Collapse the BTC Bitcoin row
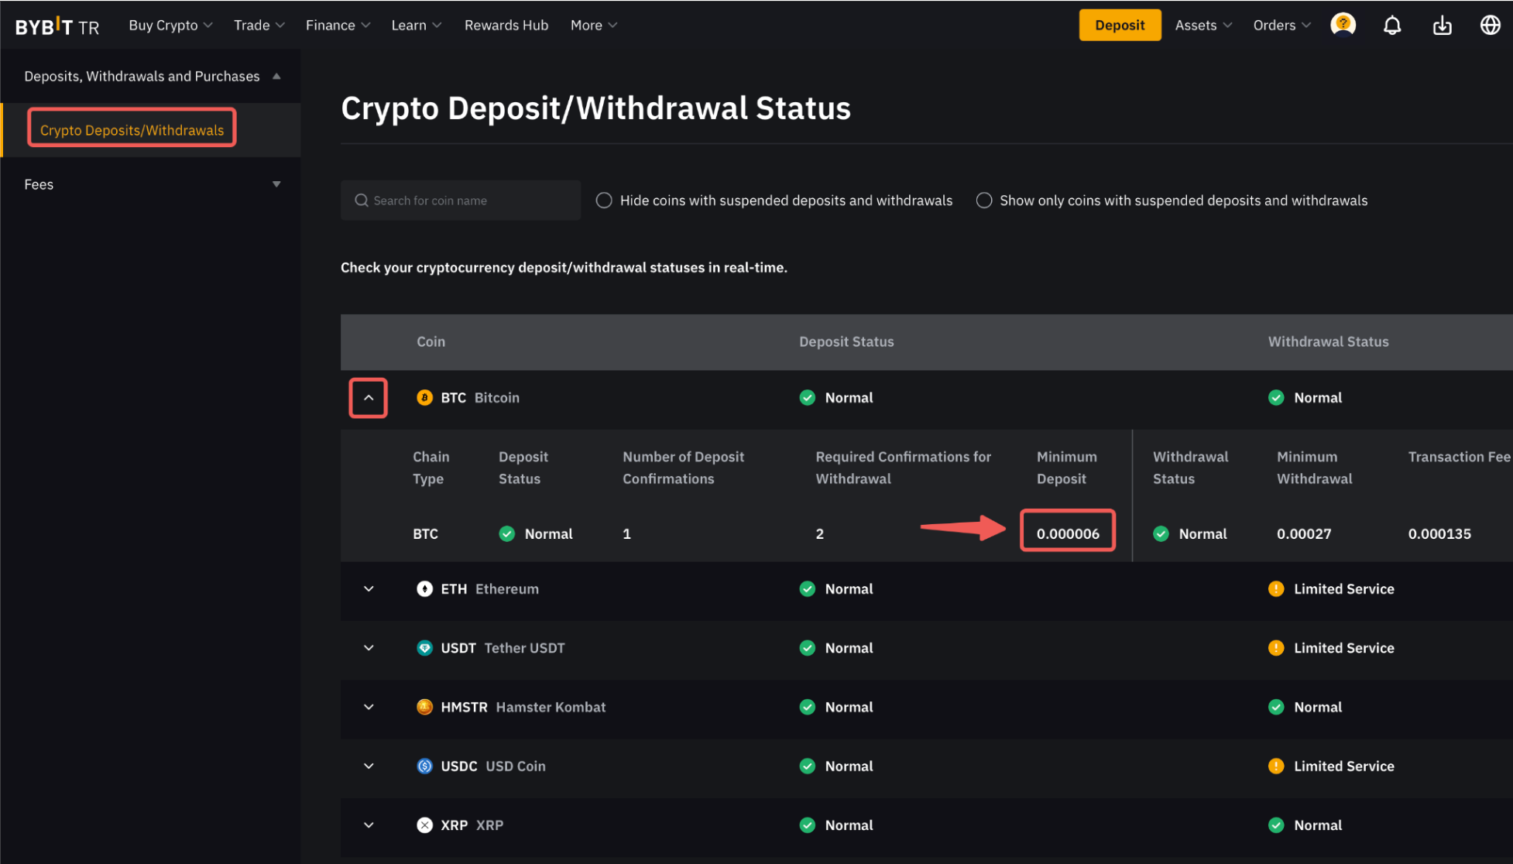Screen dimensions: 1513x864 tap(369, 398)
